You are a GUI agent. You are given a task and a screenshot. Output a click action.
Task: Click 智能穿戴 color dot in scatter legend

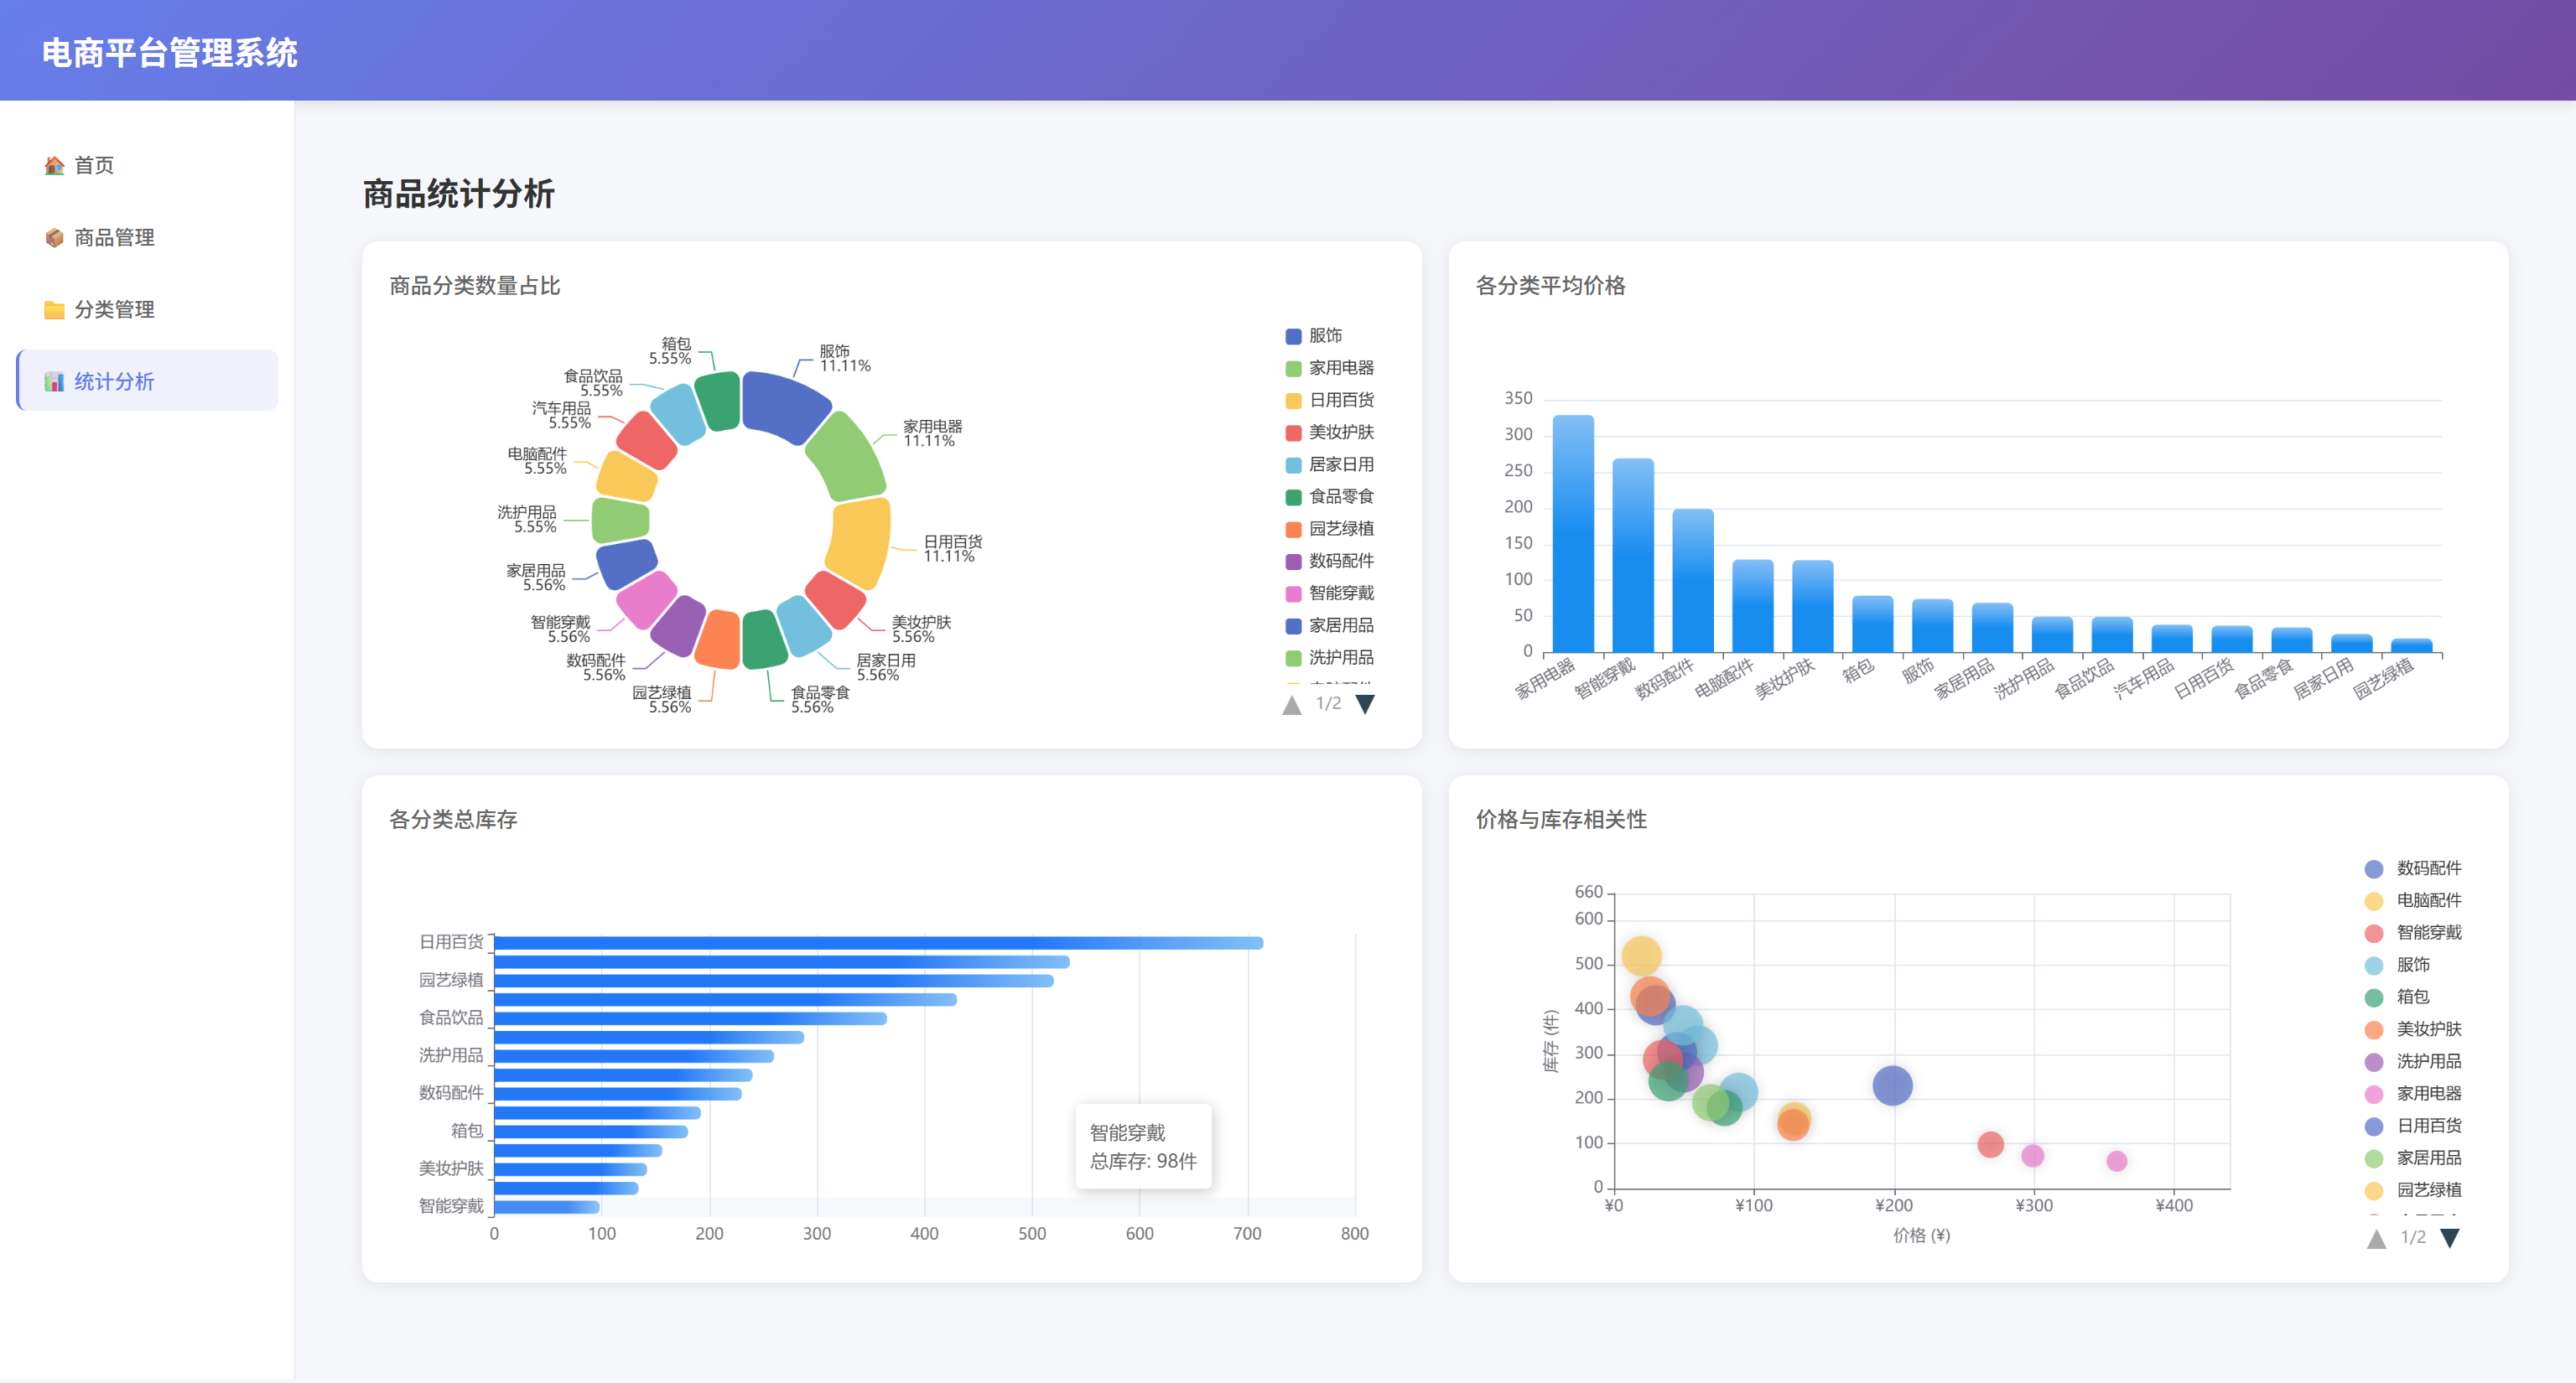[2374, 934]
